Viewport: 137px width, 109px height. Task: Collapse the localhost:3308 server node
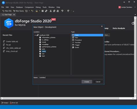point(35,35)
